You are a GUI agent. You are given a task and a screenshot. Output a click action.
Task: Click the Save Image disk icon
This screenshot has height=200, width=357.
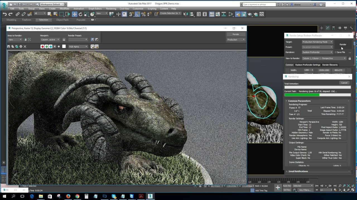[x=9, y=47]
